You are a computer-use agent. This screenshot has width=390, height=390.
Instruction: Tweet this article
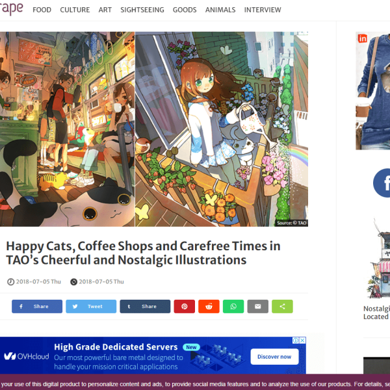91,306
